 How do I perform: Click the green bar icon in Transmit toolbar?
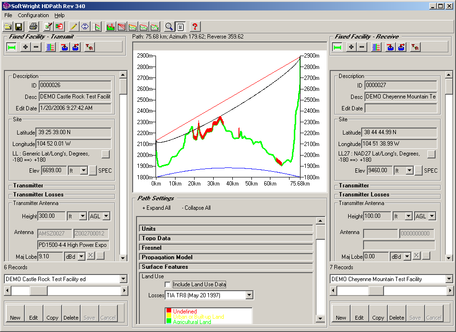[x=11, y=47]
